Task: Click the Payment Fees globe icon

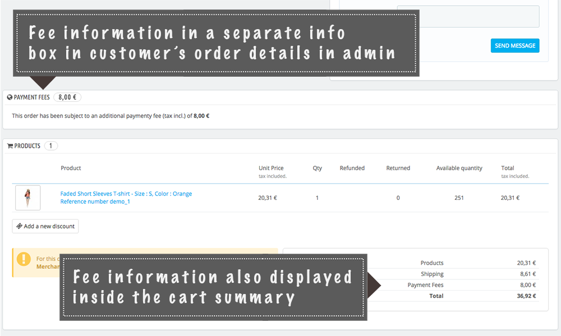Action: (x=8, y=97)
